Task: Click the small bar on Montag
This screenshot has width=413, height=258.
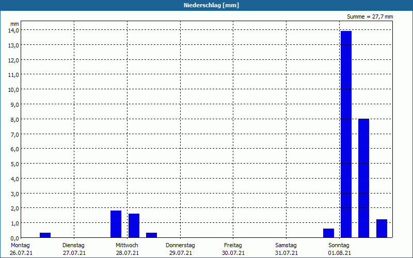Action: 45,235
